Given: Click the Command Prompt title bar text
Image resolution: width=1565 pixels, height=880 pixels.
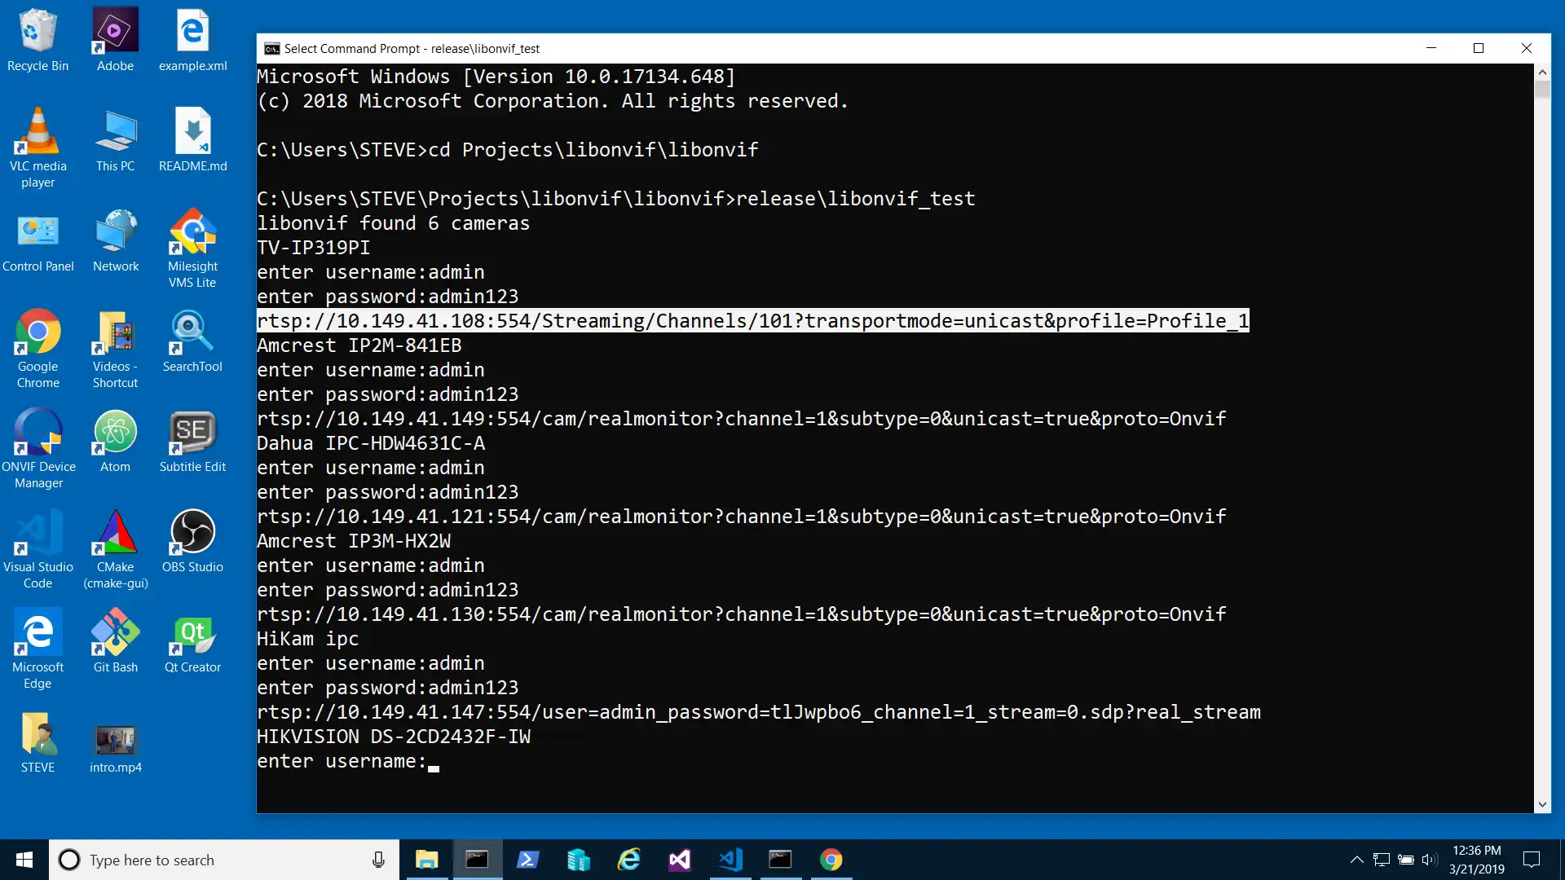Looking at the screenshot, I should click(x=412, y=49).
